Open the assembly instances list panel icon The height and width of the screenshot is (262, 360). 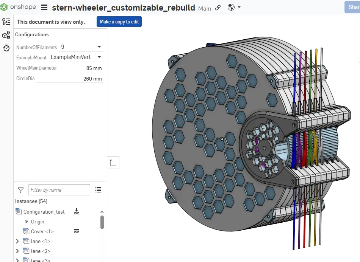[6, 22]
